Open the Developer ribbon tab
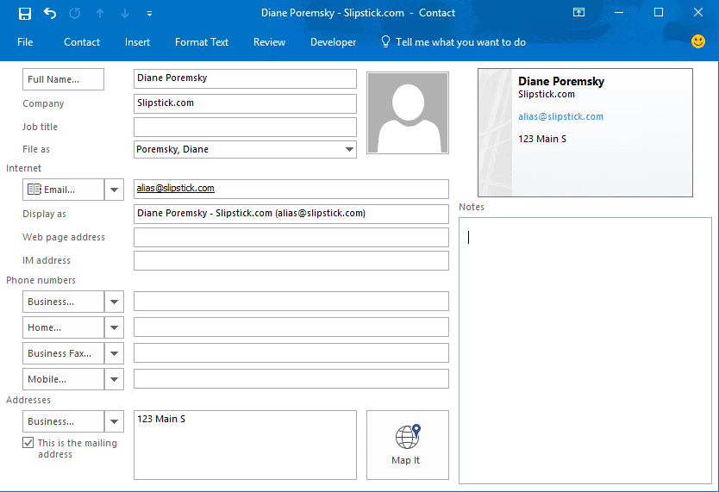The image size is (719, 492). [333, 42]
